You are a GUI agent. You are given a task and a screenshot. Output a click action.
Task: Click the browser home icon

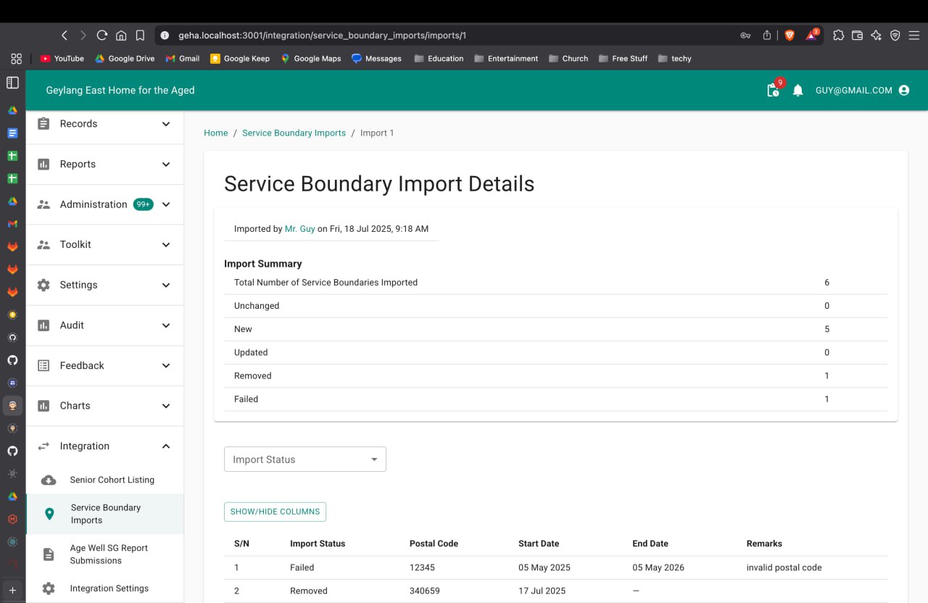[x=121, y=35]
